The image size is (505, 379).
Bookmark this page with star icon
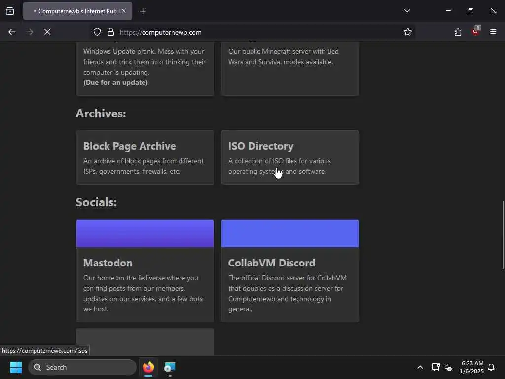coord(408,32)
